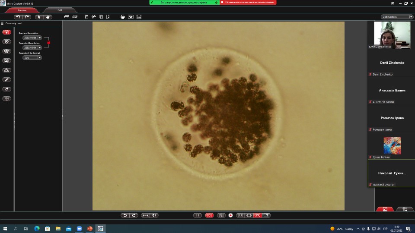The width and height of the screenshot is (415, 233).
Task: Open the gear camera settings sidebar icon
Action: click(6, 42)
